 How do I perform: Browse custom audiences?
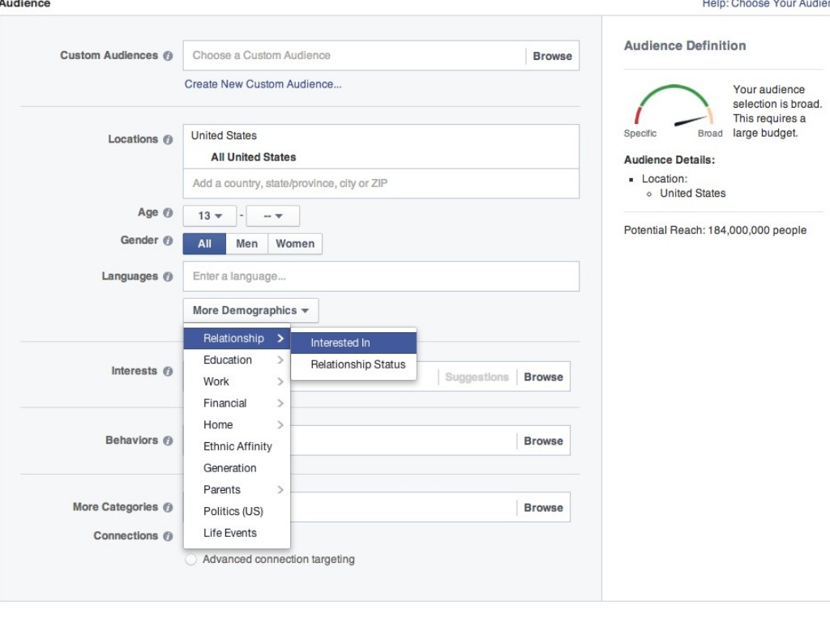tap(552, 56)
